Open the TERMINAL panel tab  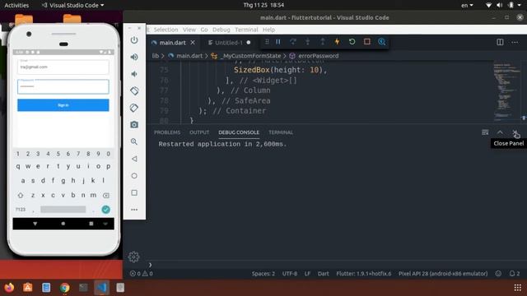[x=281, y=132]
